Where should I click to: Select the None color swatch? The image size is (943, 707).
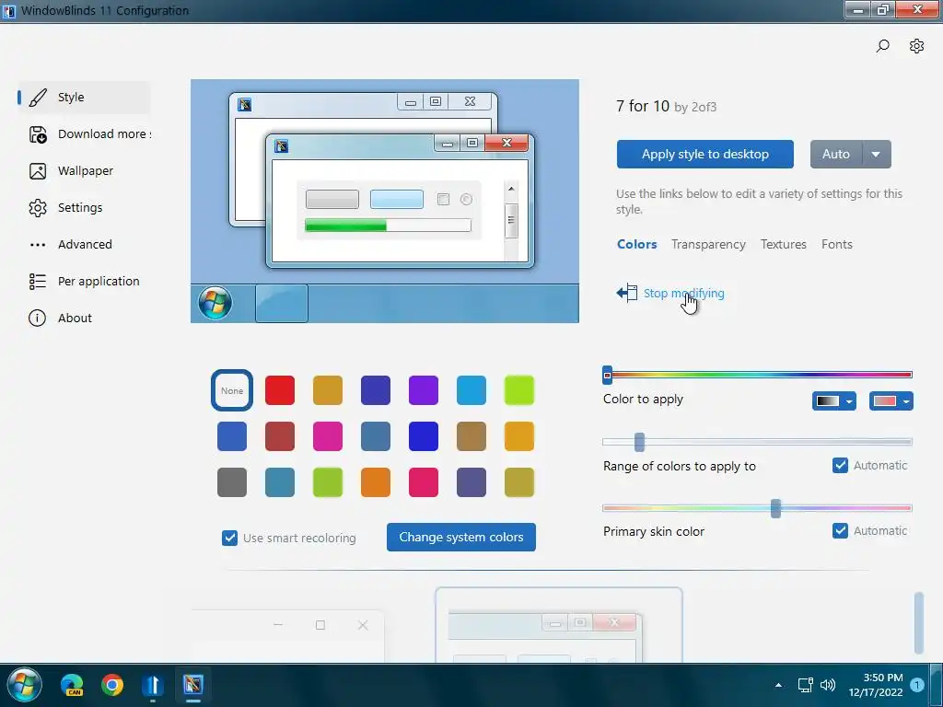[x=232, y=390]
